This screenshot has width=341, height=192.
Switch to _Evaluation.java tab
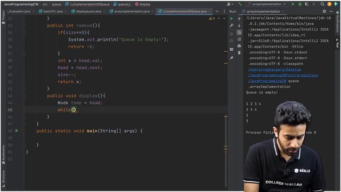[19, 11]
